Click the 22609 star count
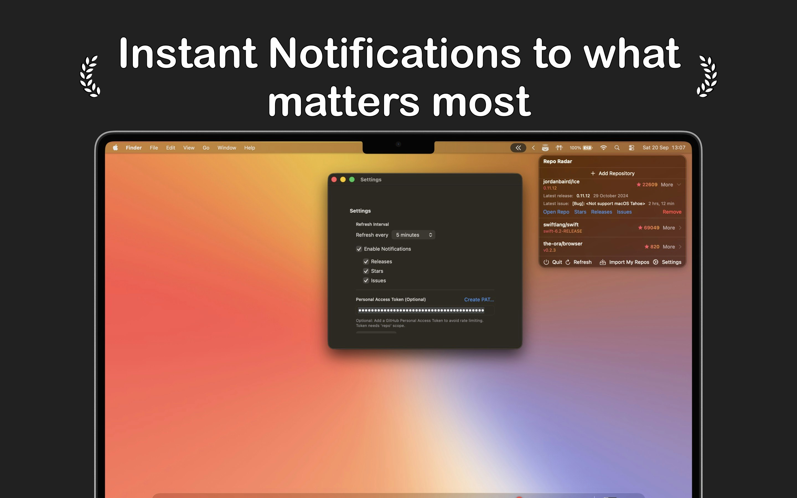Viewport: 797px width, 498px height. (649, 185)
